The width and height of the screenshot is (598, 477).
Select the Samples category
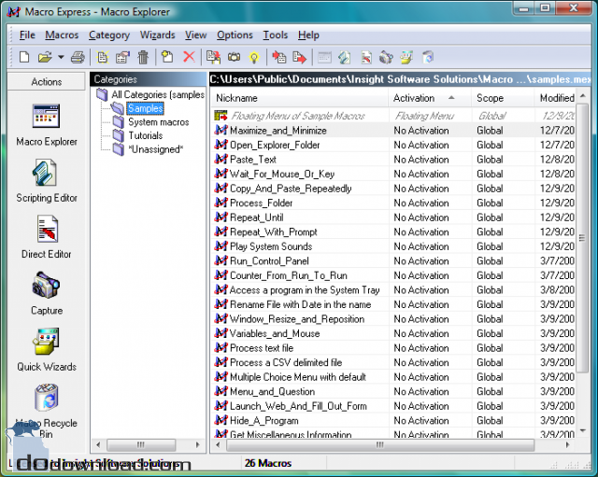pyautogui.click(x=146, y=108)
